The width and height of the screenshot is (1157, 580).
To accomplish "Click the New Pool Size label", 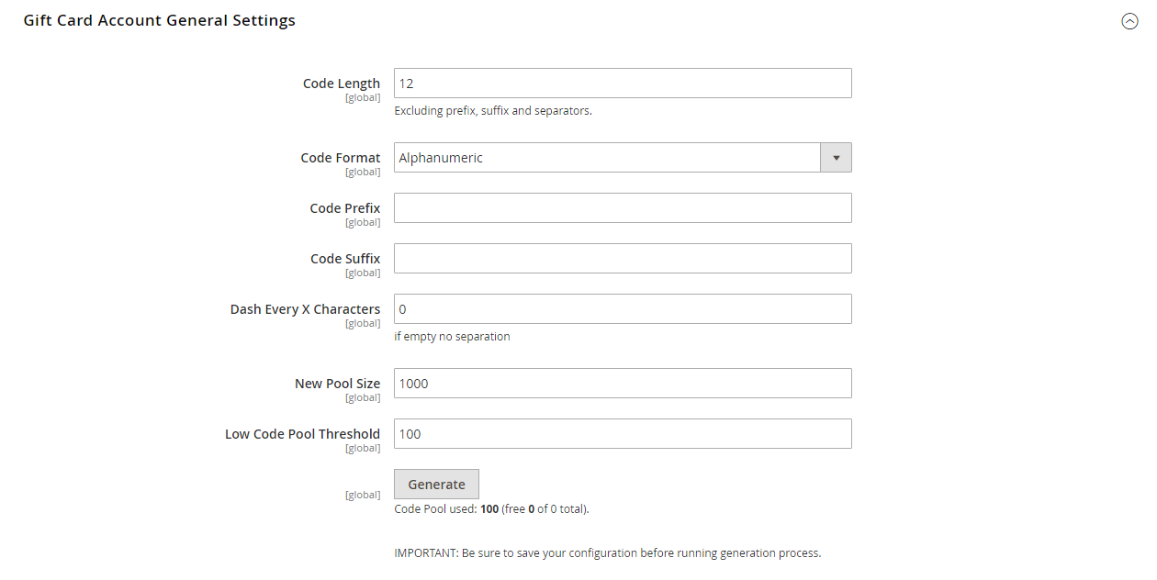I will [337, 384].
